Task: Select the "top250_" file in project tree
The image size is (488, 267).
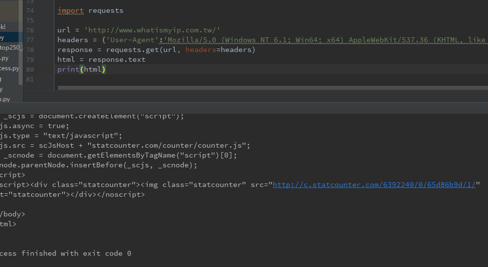Action: [10, 48]
